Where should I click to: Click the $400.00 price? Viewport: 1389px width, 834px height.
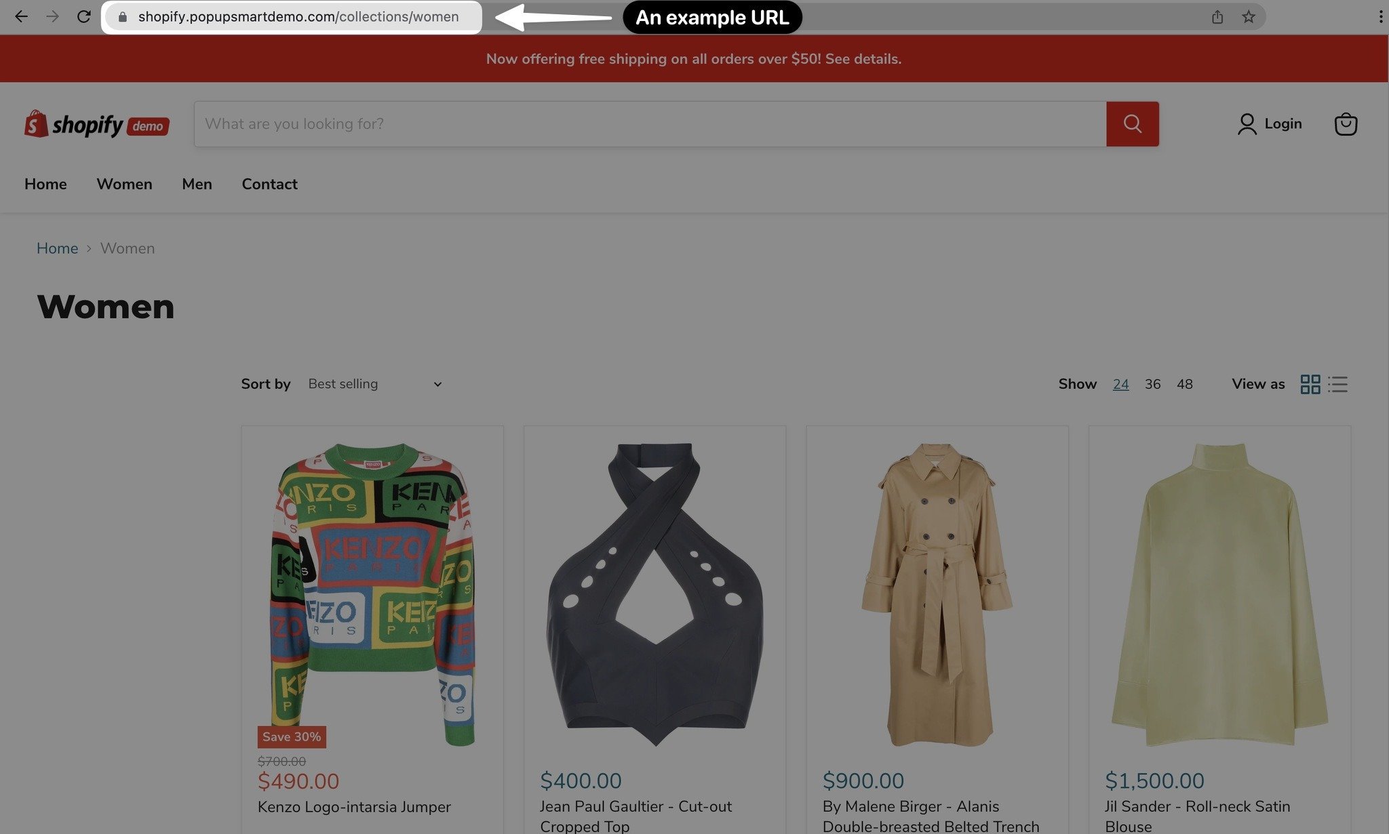pos(581,780)
